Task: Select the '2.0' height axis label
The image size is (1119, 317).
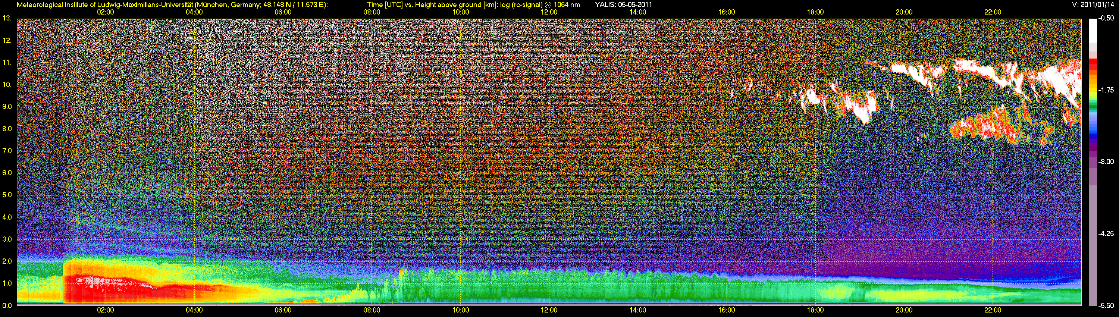Action: pyautogui.click(x=7, y=261)
